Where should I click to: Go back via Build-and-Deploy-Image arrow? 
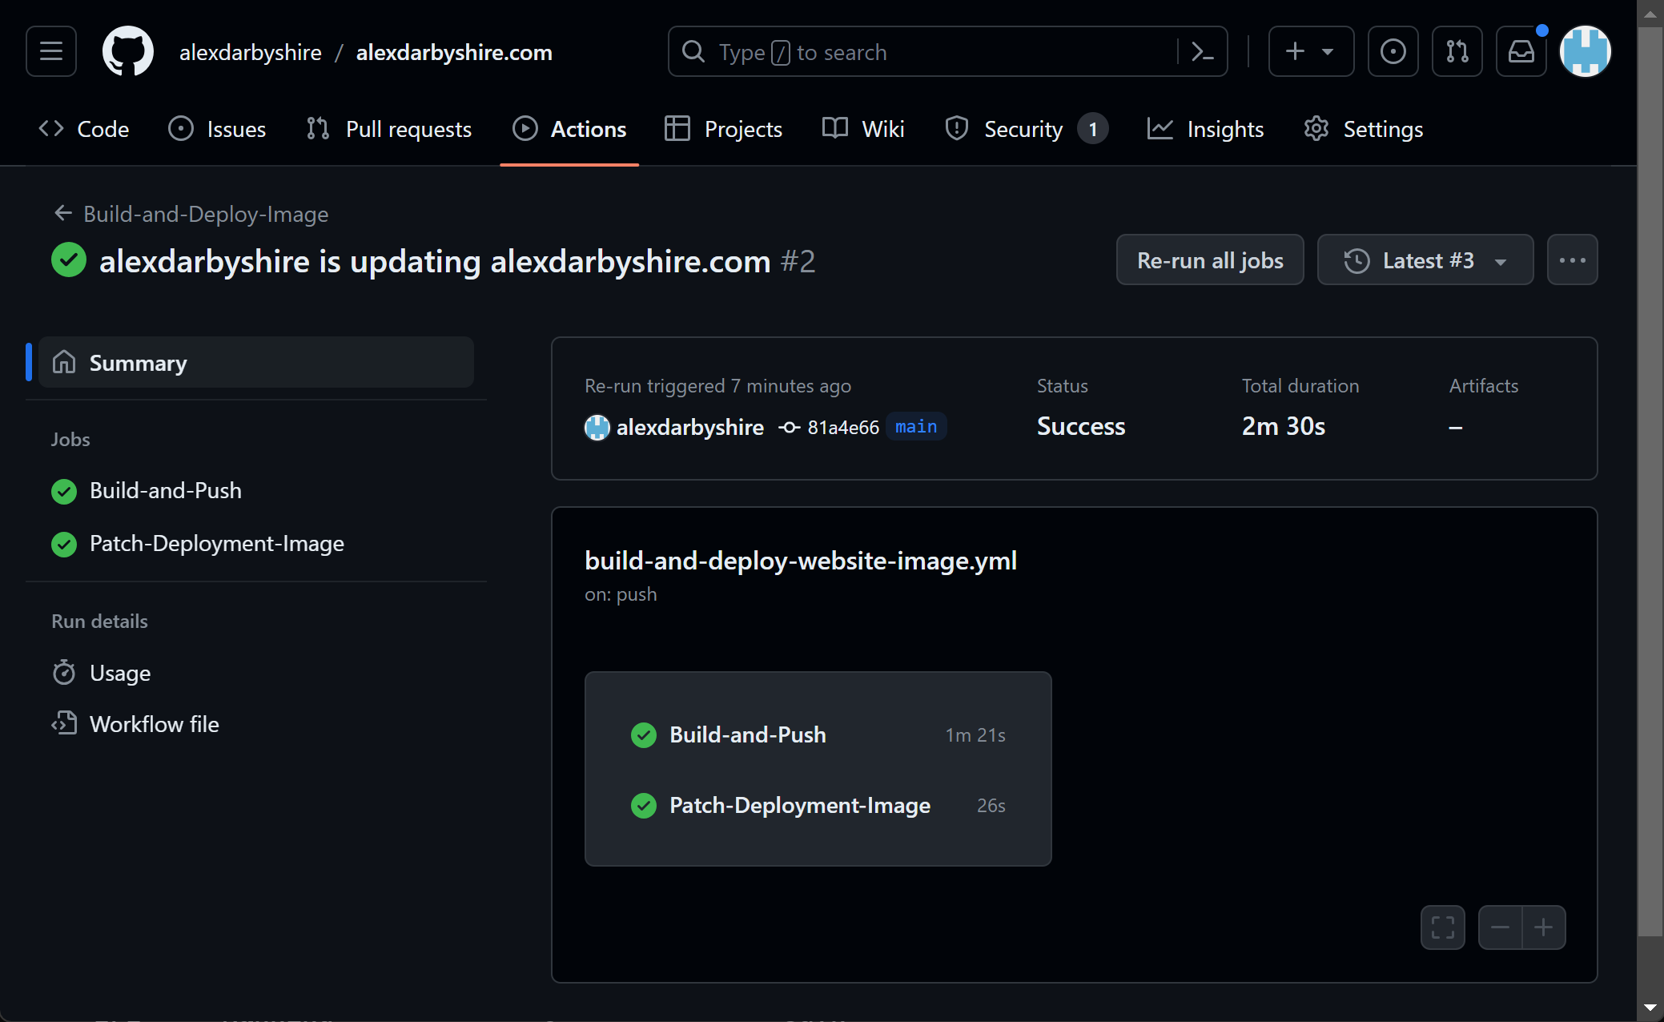tap(63, 214)
